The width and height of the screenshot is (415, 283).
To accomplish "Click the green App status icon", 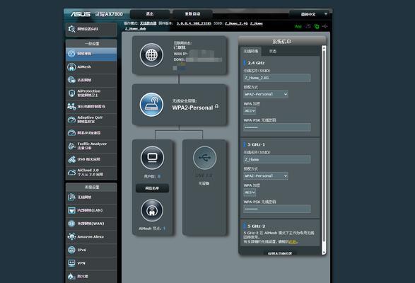I will [298, 26].
